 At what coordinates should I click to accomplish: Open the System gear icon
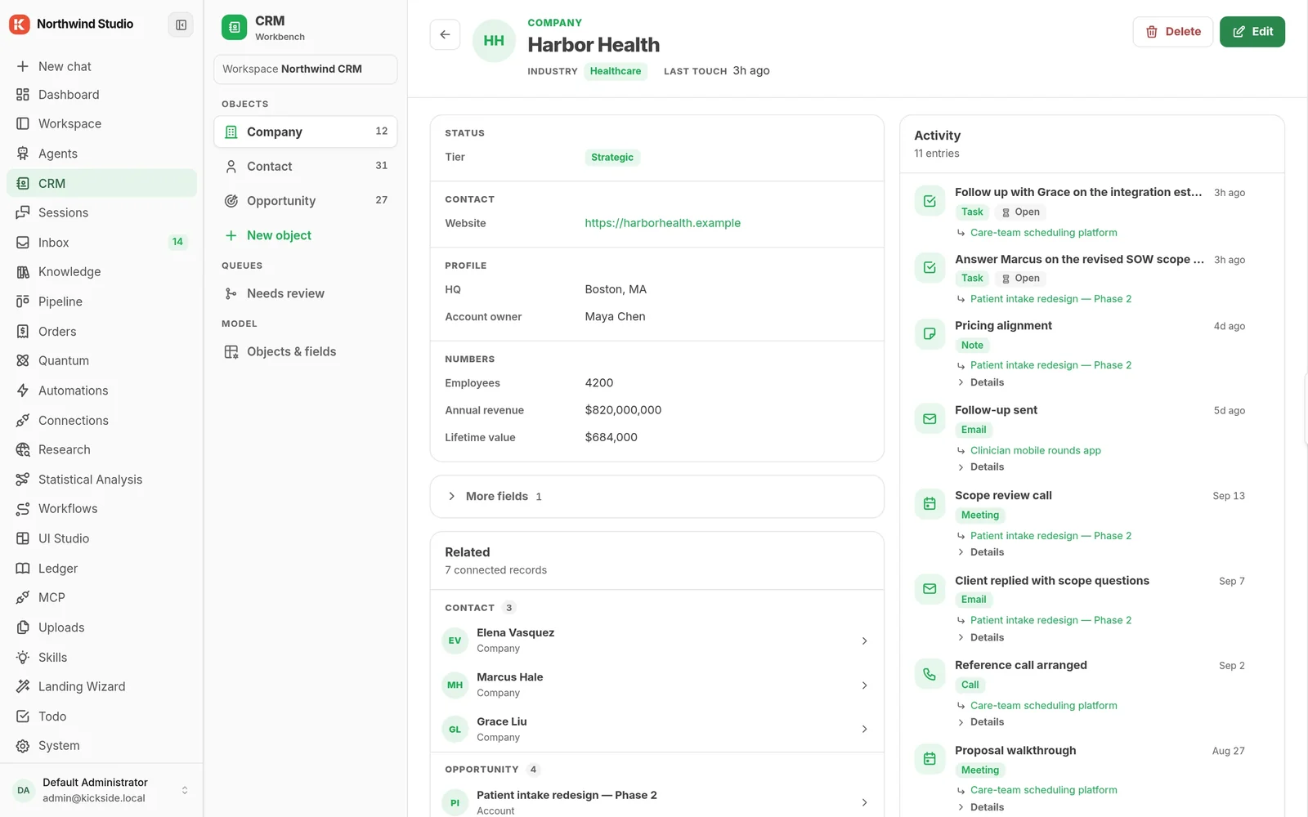[23, 746]
